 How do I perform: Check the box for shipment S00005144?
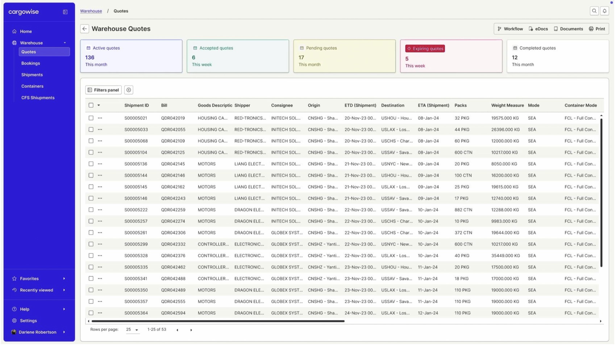pos(91,175)
